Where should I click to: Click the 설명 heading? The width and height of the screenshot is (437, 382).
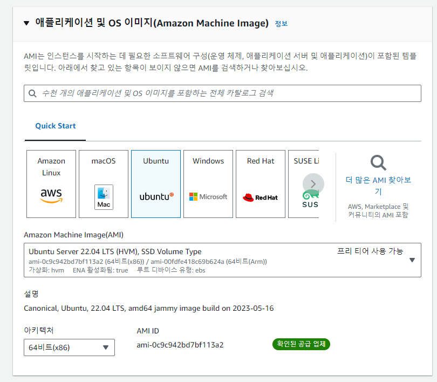point(31,294)
